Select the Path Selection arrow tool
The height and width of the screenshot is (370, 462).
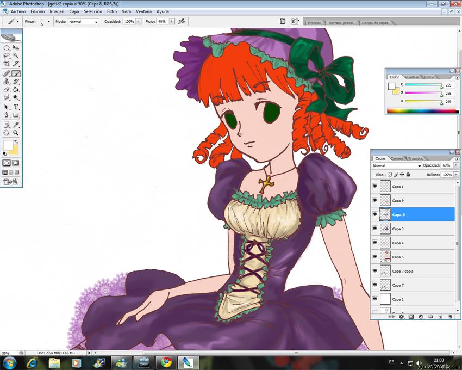pyautogui.click(x=7, y=107)
